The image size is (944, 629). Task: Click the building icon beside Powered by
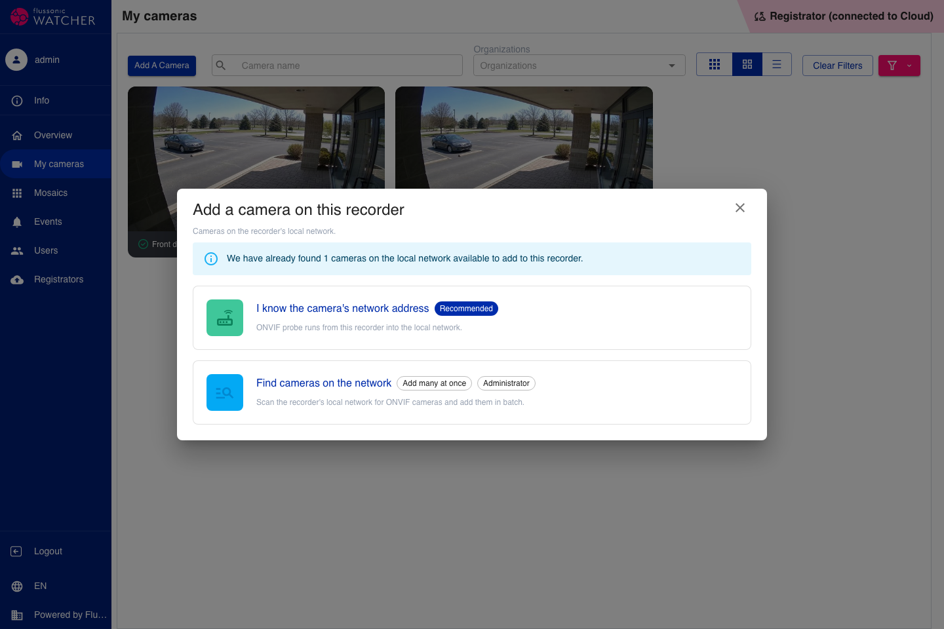17,615
